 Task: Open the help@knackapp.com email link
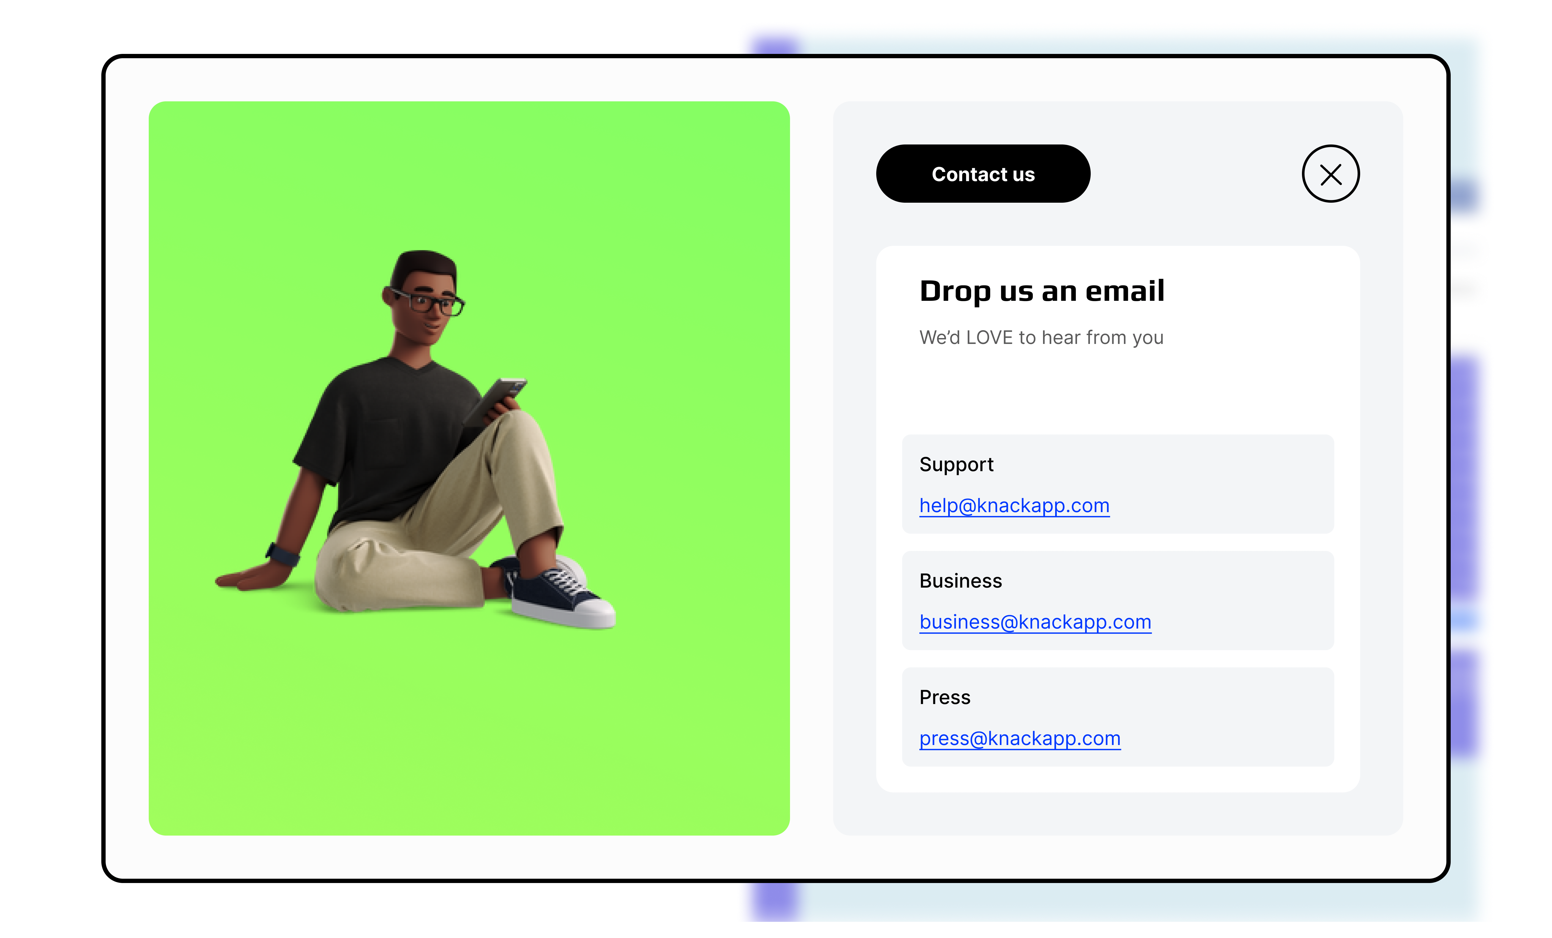(x=1014, y=506)
